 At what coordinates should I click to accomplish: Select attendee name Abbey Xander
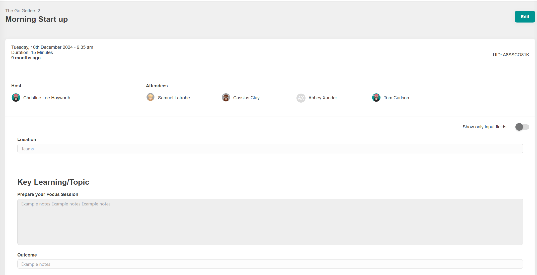(x=323, y=98)
